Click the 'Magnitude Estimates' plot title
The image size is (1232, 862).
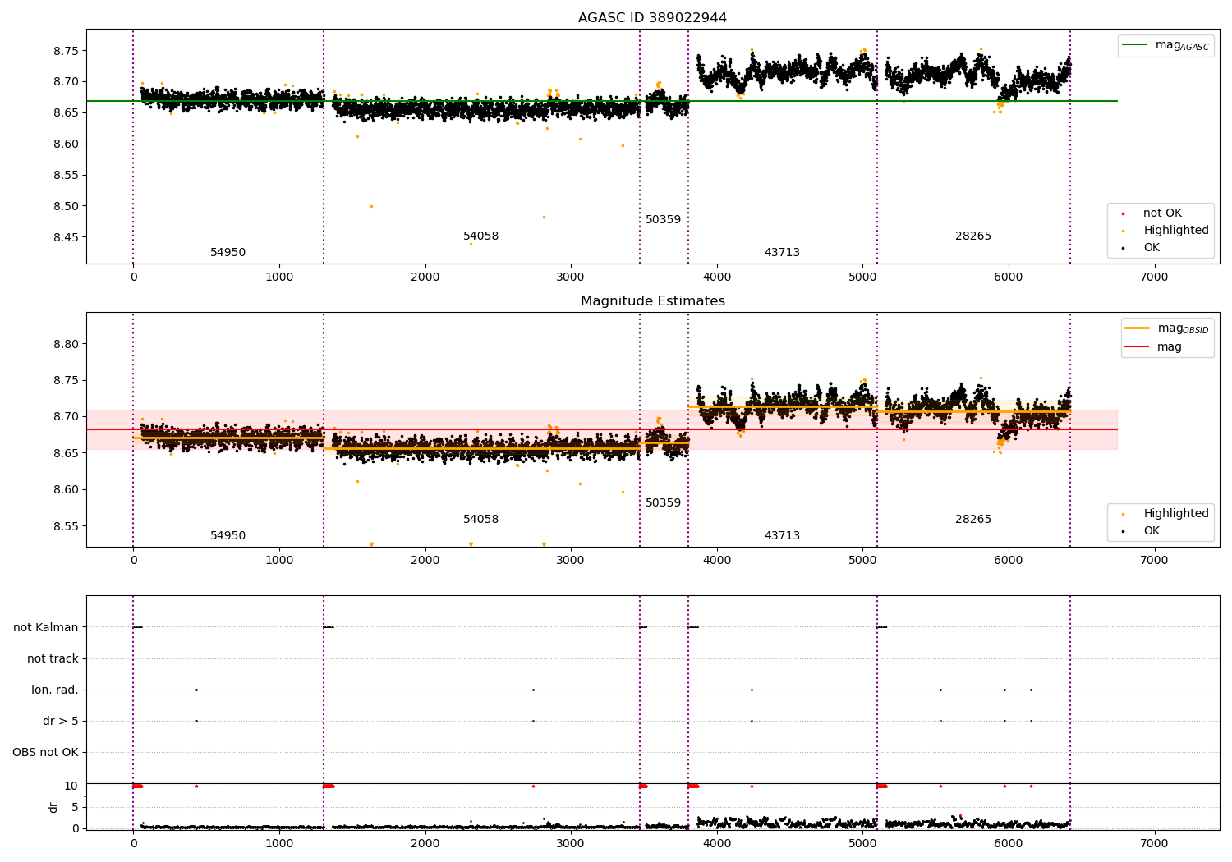[x=652, y=301]
